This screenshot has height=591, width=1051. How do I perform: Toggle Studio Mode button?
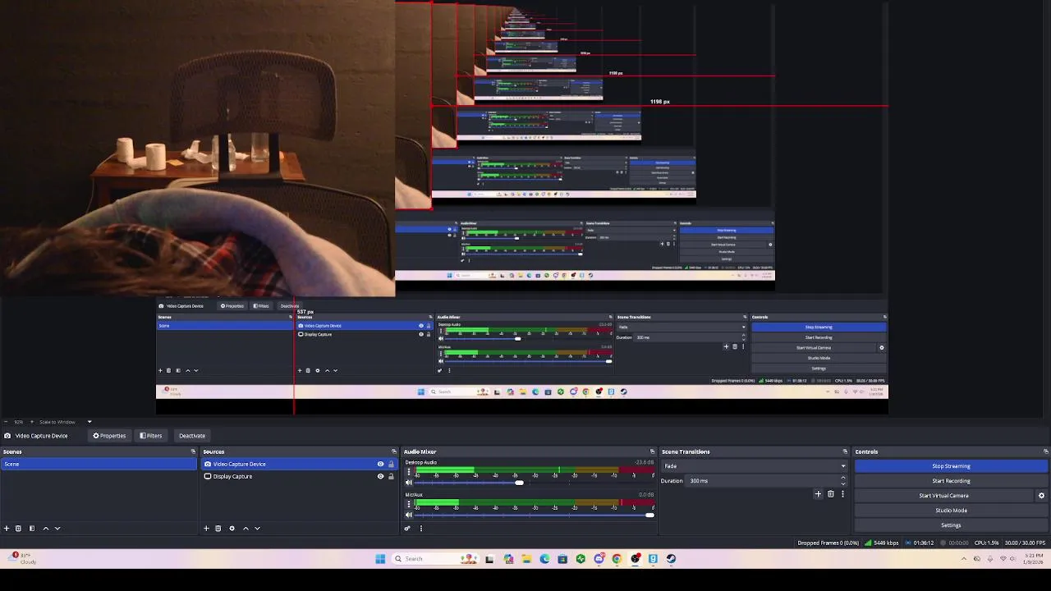[x=951, y=511]
